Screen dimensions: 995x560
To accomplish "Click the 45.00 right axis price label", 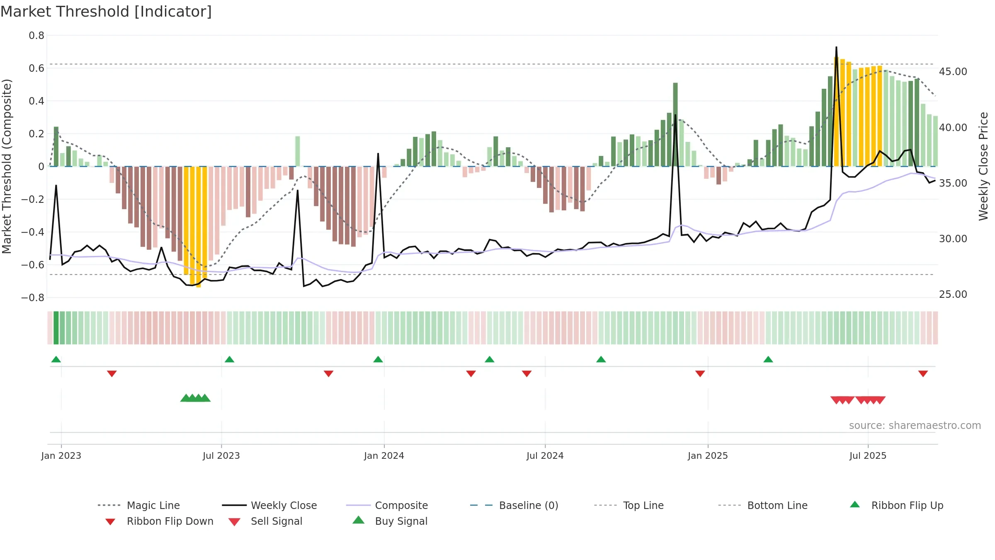I will 953,72.
